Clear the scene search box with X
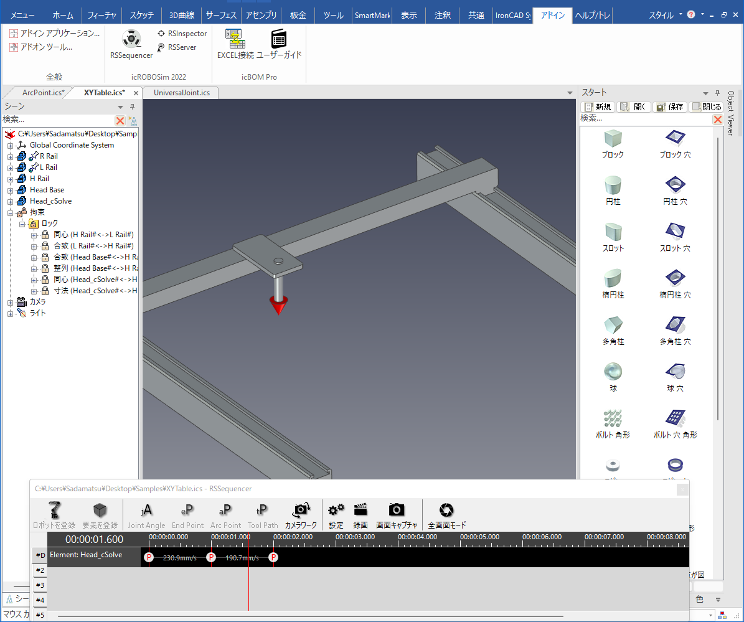 [120, 120]
